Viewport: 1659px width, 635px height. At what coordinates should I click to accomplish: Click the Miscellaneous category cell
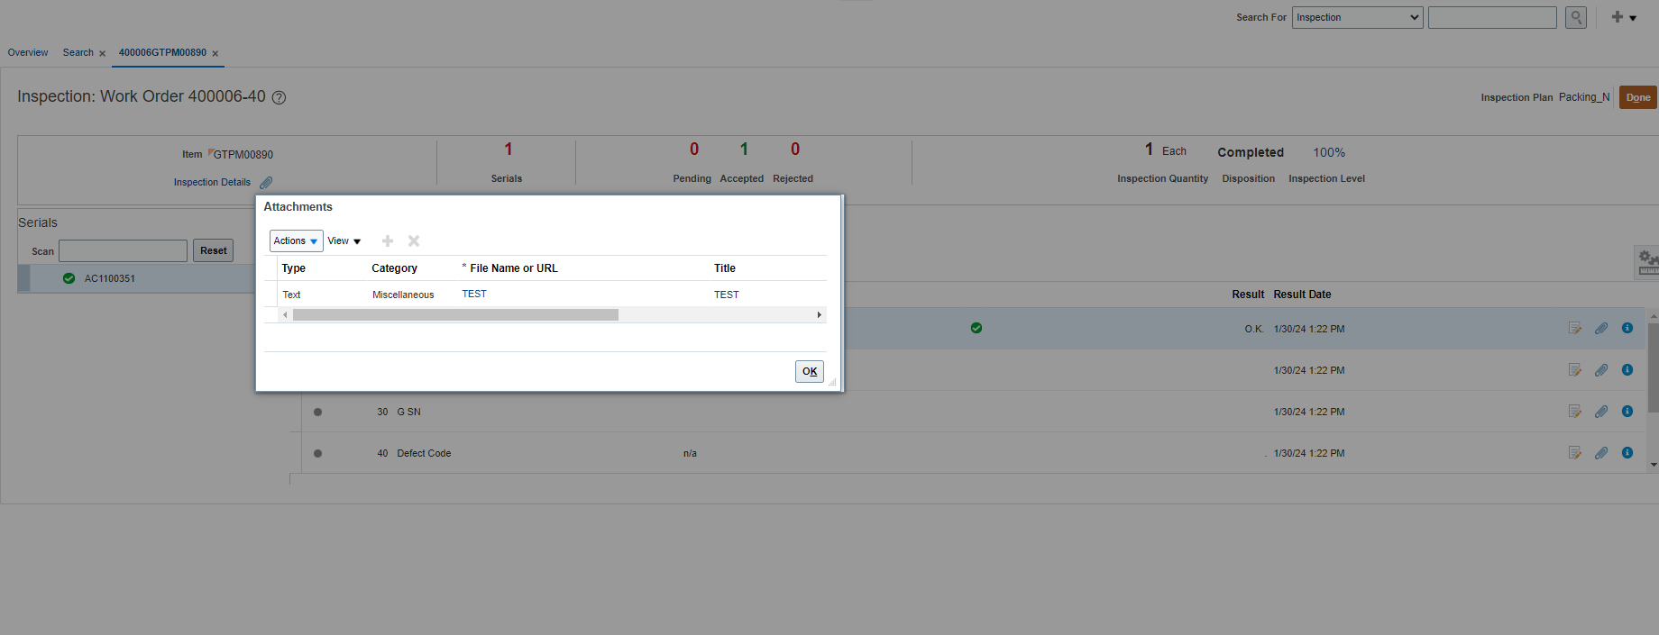[x=403, y=295]
